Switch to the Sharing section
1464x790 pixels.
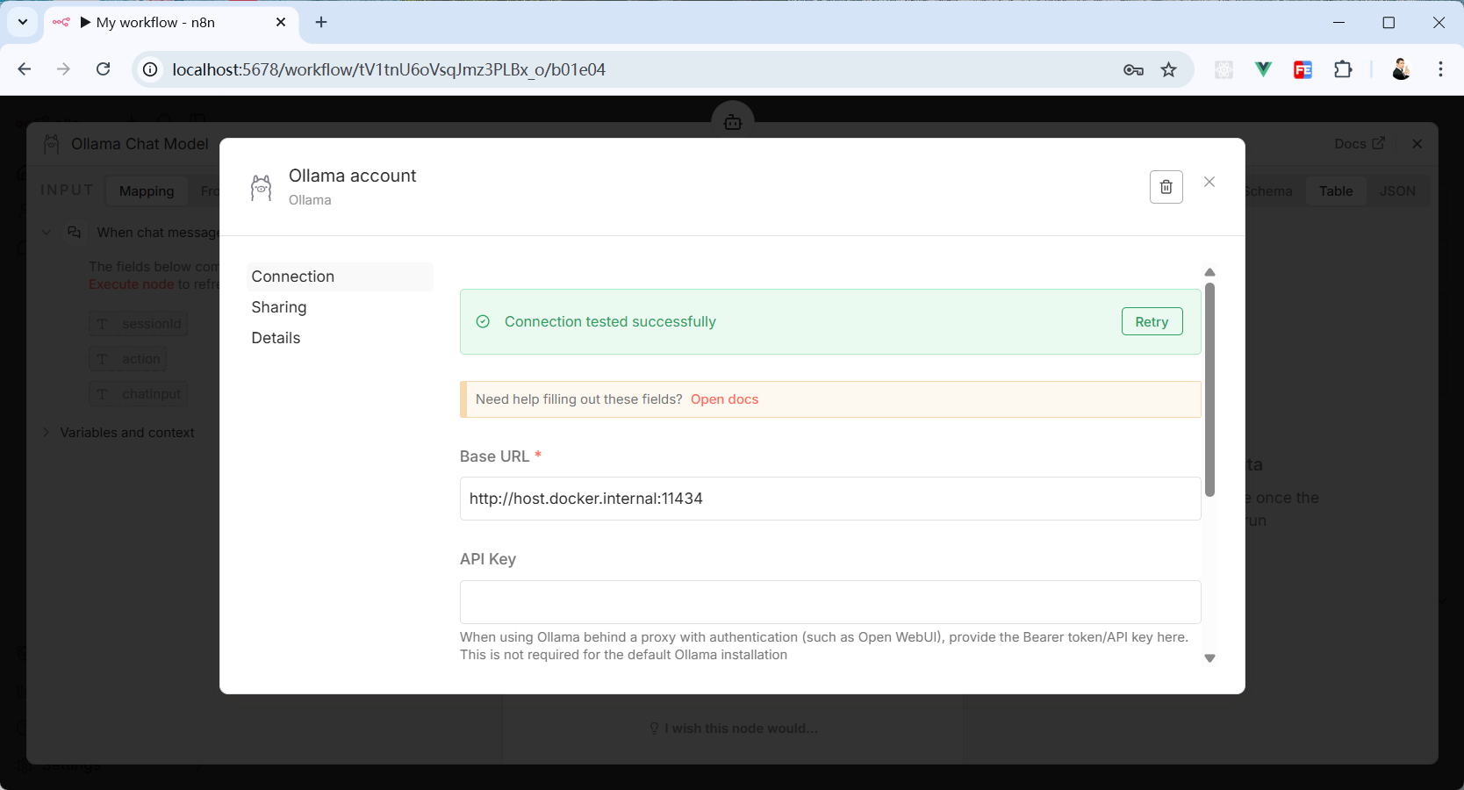click(x=279, y=307)
